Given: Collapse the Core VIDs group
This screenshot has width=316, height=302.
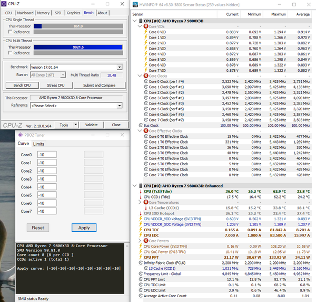Looking at the screenshot, I should pyautogui.click(x=140, y=26).
